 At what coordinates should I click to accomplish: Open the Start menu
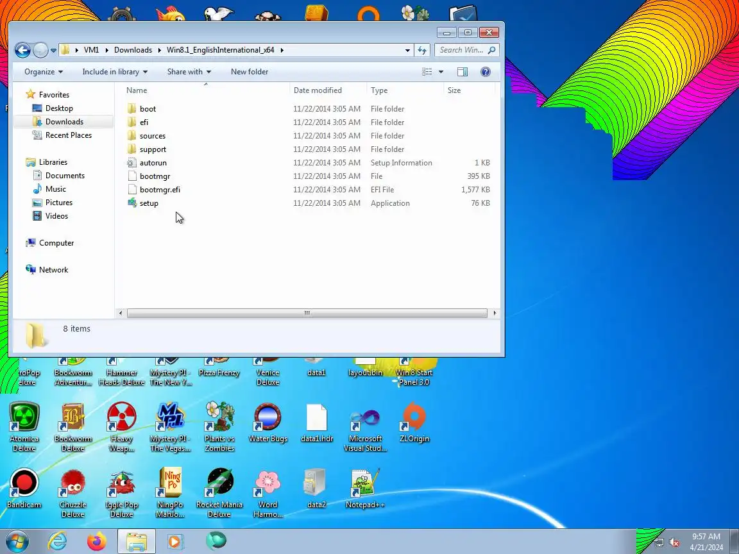(x=17, y=541)
